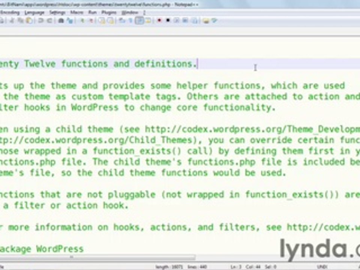Image resolution: width=360 pixels, height=270 pixels.
Task: Open the Language menu
Action: 34,12
